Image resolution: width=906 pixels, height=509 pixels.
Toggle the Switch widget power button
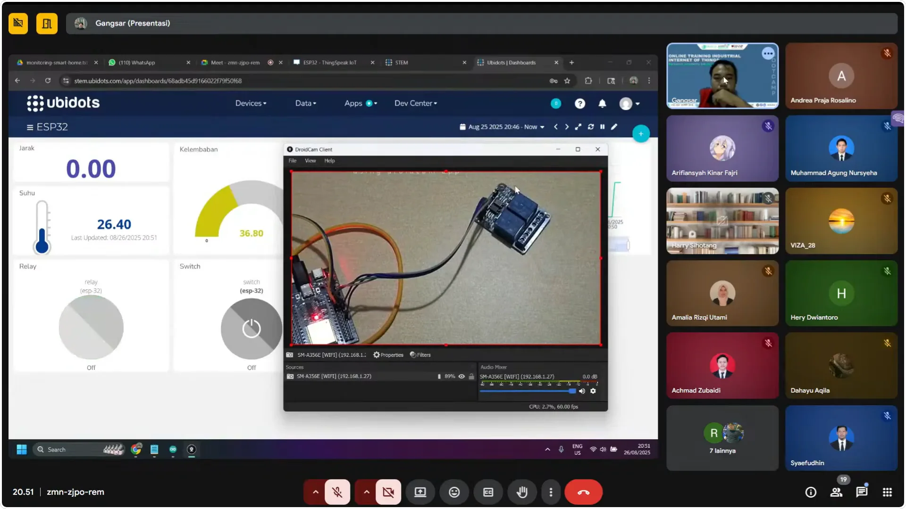coord(252,329)
